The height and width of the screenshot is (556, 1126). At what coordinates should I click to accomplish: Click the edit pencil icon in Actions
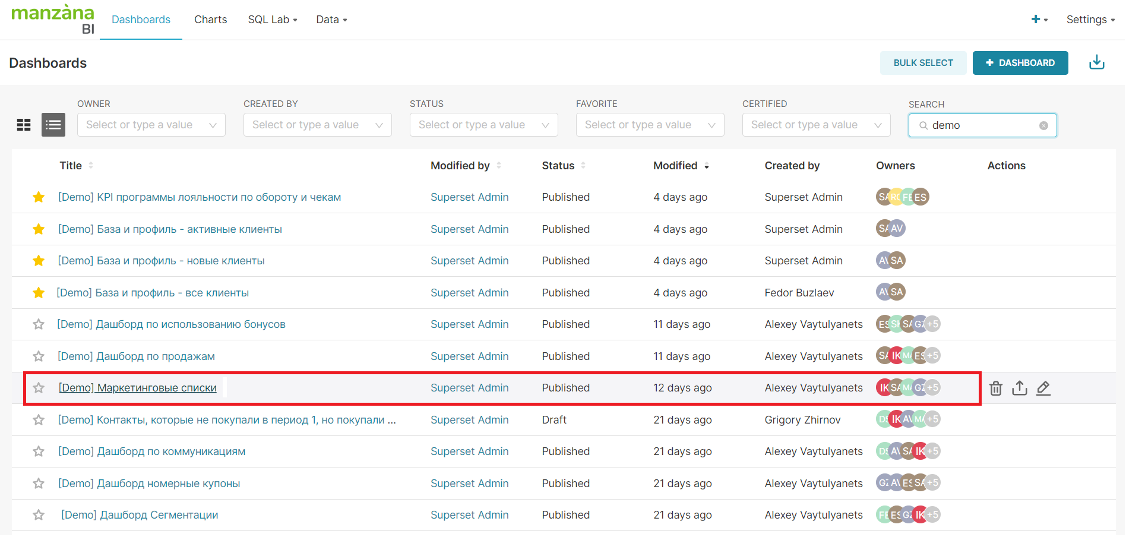point(1043,388)
